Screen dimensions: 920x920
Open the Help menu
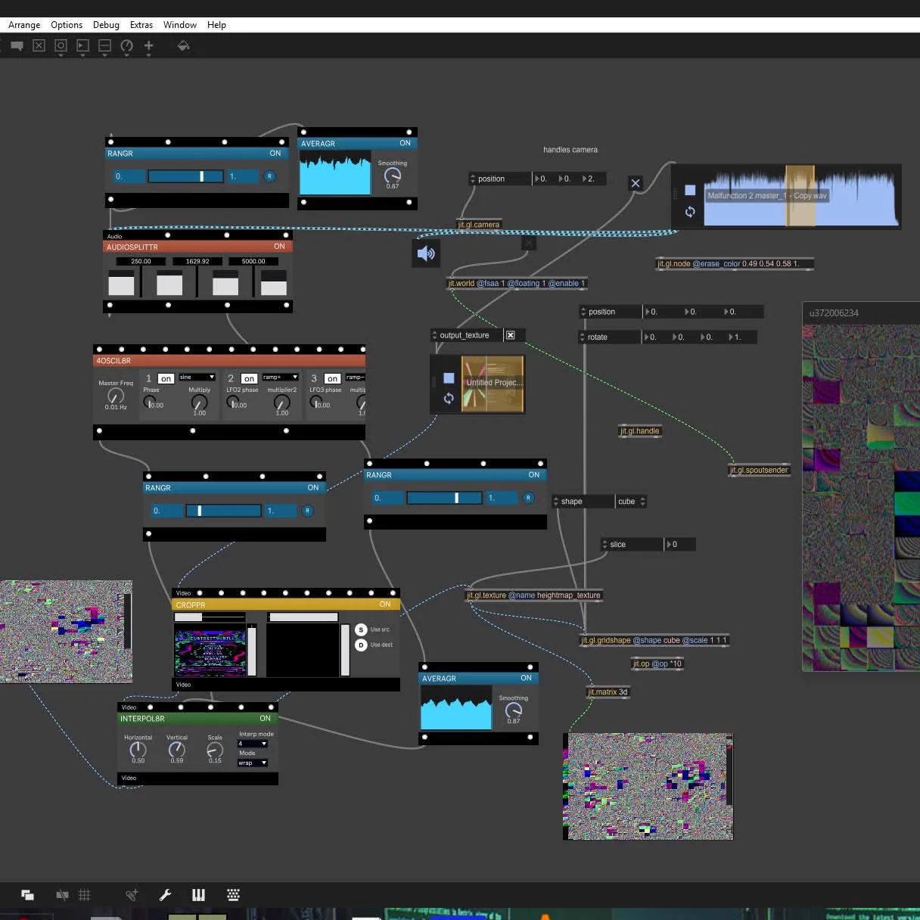click(216, 25)
